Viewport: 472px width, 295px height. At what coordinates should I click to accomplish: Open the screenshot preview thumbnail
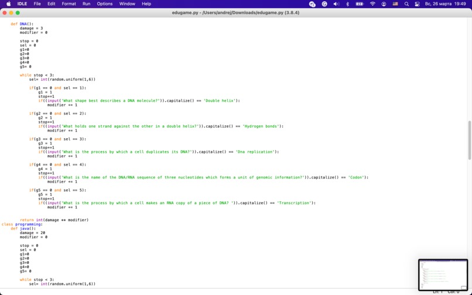443,275
